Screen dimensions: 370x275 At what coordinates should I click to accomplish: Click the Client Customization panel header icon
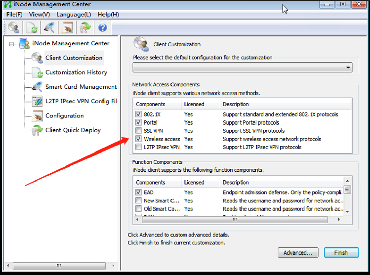click(x=141, y=44)
